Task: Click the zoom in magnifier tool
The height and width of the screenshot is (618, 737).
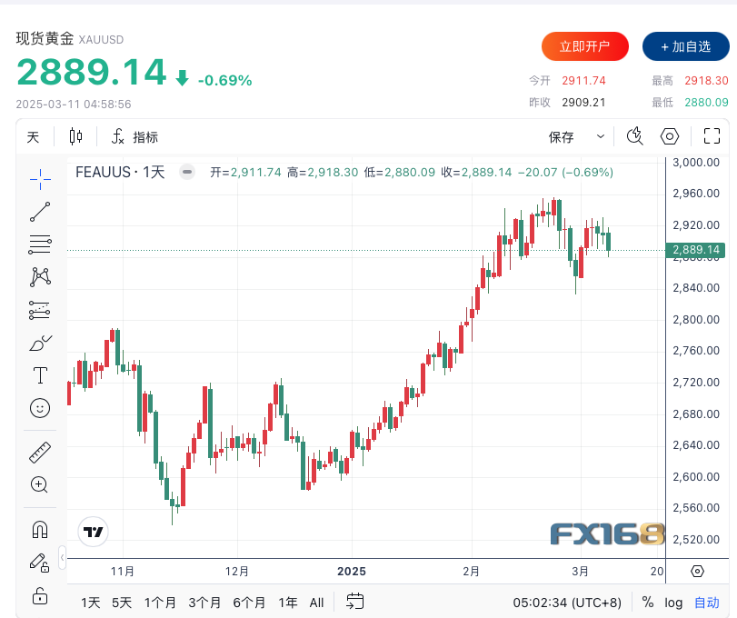Action: point(40,484)
